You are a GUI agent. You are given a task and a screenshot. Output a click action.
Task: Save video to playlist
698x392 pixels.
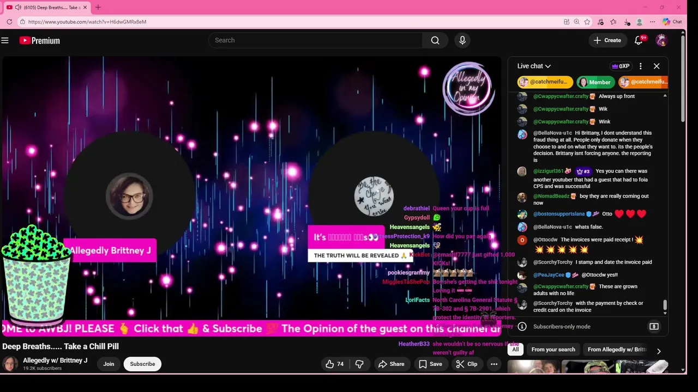[430, 364]
